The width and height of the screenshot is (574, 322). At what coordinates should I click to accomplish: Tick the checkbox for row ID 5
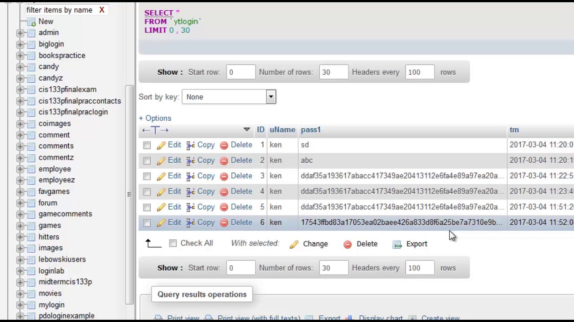click(x=147, y=208)
